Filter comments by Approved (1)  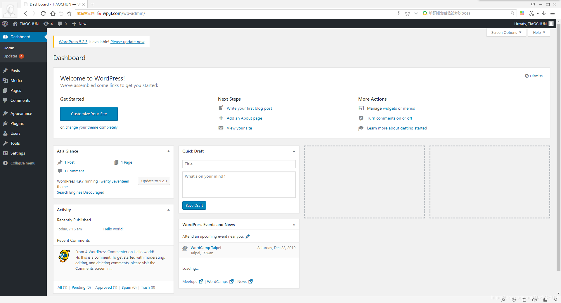click(x=106, y=287)
